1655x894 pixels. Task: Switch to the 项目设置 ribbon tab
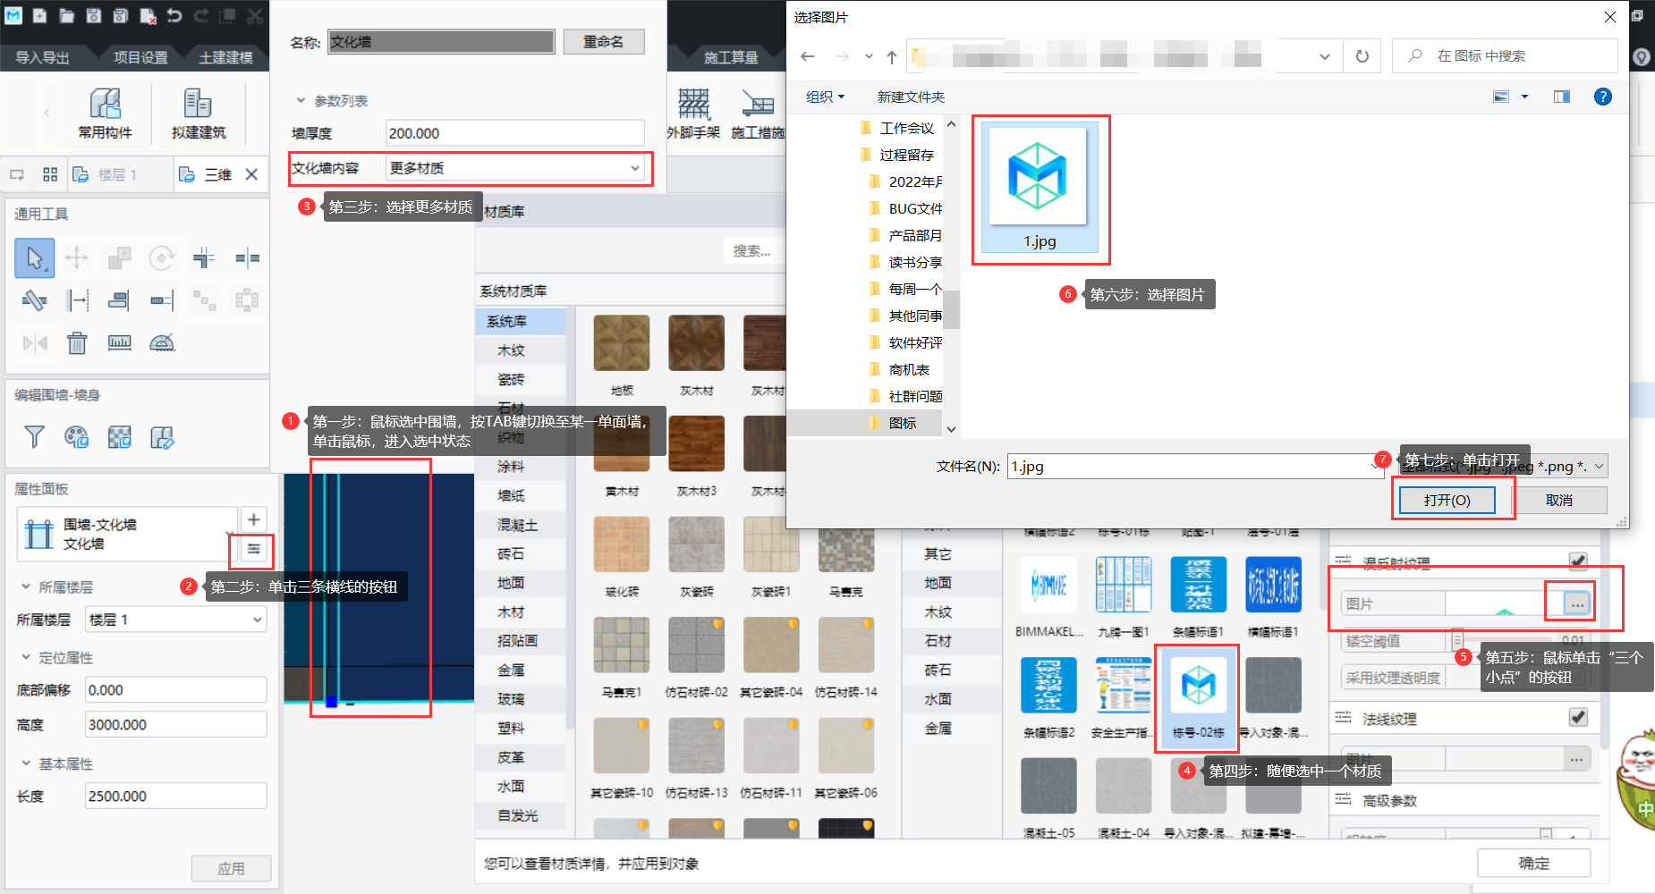[x=140, y=57]
